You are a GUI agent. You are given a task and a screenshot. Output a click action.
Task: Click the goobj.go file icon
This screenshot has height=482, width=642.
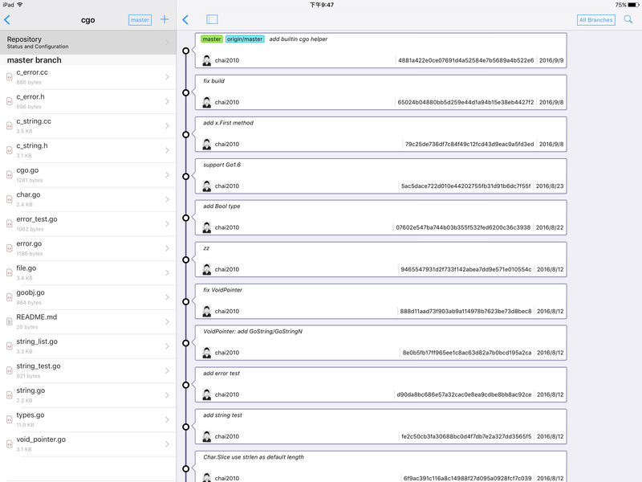[x=9, y=297]
